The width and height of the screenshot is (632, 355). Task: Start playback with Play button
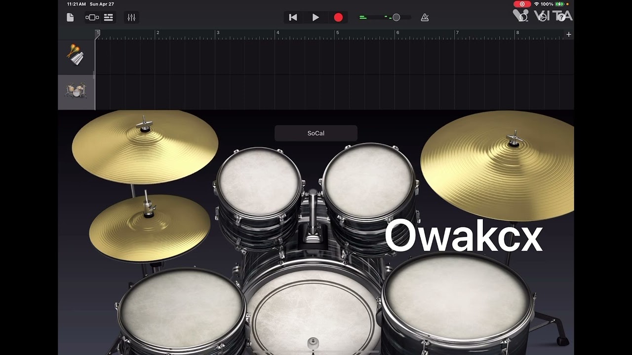pyautogui.click(x=316, y=17)
